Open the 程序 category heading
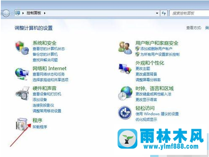The width and height of the screenshot is (209, 157). pyautogui.click(x=38, y=120)
